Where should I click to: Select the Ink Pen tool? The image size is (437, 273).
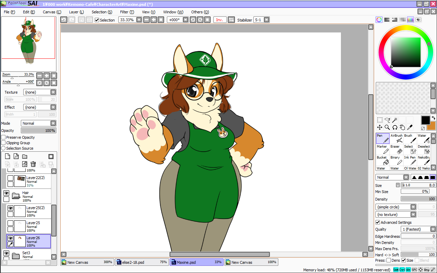click(410, 160)
